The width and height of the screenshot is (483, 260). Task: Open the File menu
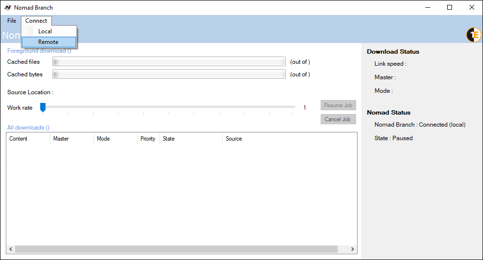12,21
